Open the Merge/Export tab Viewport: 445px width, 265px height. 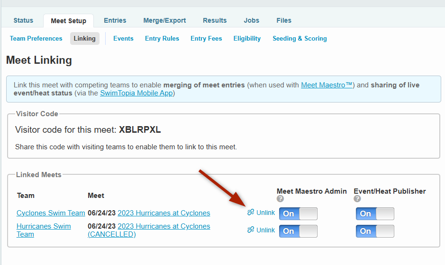164,20
